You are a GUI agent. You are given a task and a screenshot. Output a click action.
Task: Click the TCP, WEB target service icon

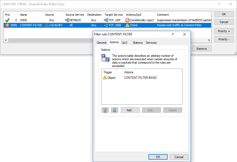tap(106, 25)
